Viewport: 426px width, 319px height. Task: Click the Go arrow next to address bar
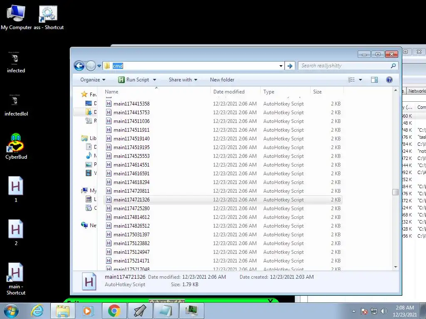point(290,66)
